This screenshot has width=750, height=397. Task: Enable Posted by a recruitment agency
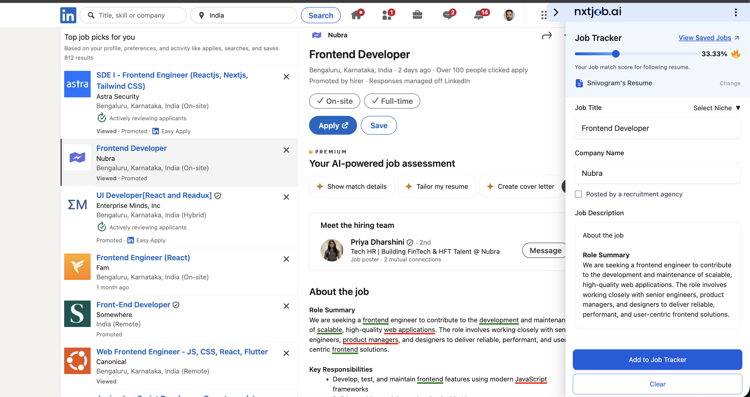(x=578, y=194)
